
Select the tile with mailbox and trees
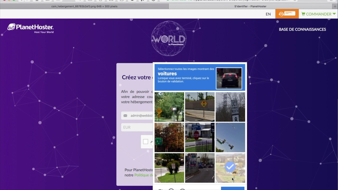pos(169,107)
